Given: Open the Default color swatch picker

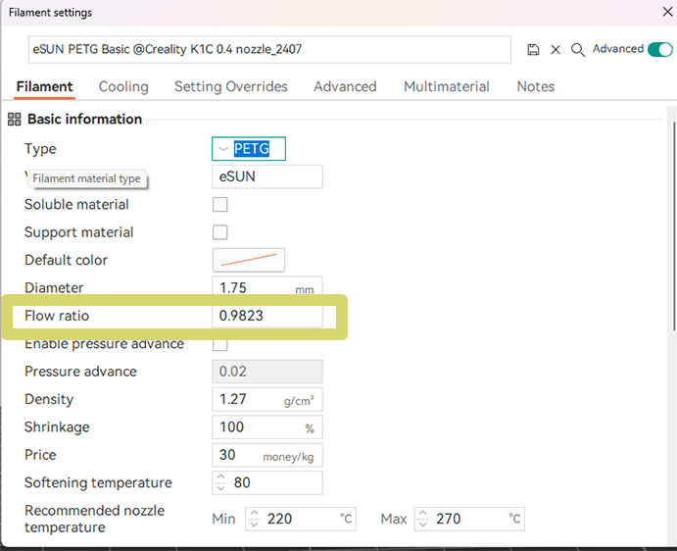Looking at the screenshot, I should 249,260.
